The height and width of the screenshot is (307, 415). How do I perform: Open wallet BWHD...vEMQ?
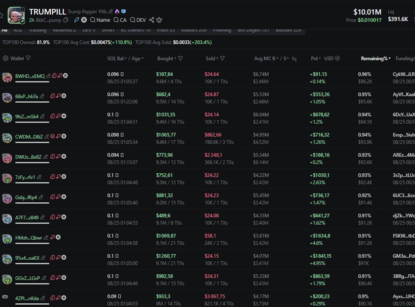pos(30,76)
